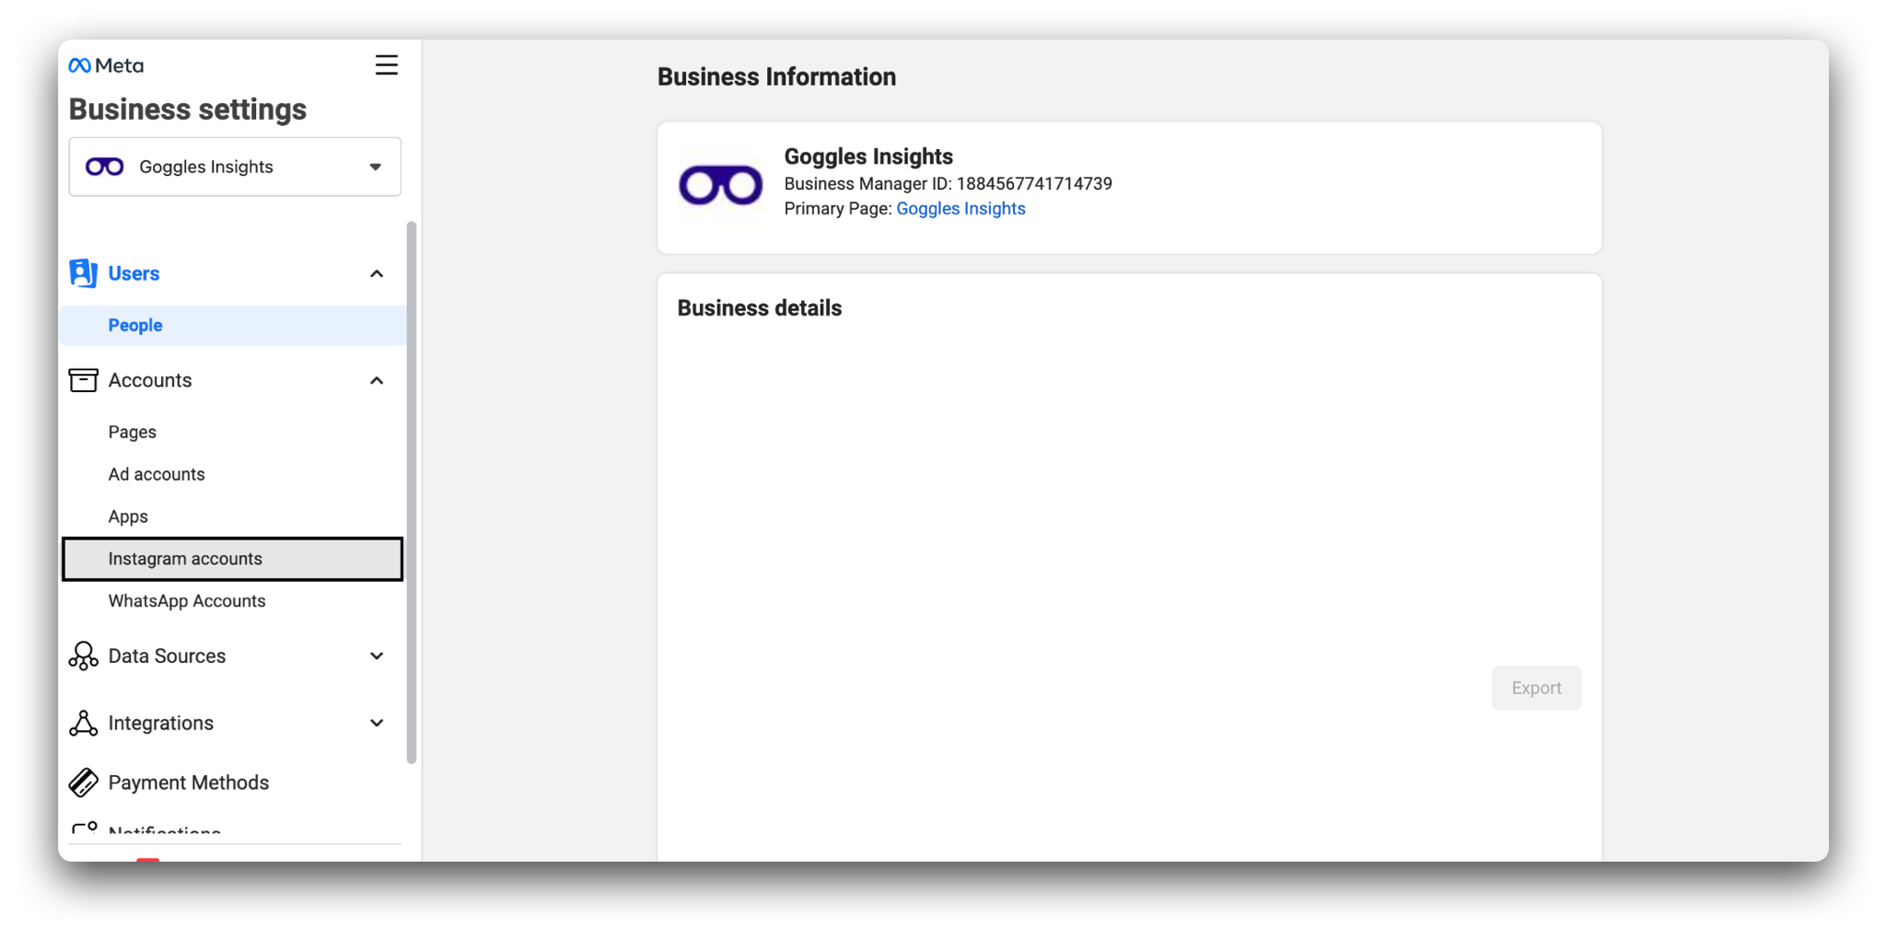Collapse the Users section chevron
This screenshot has width=1886, height=939.
click(x=377, y=273)
